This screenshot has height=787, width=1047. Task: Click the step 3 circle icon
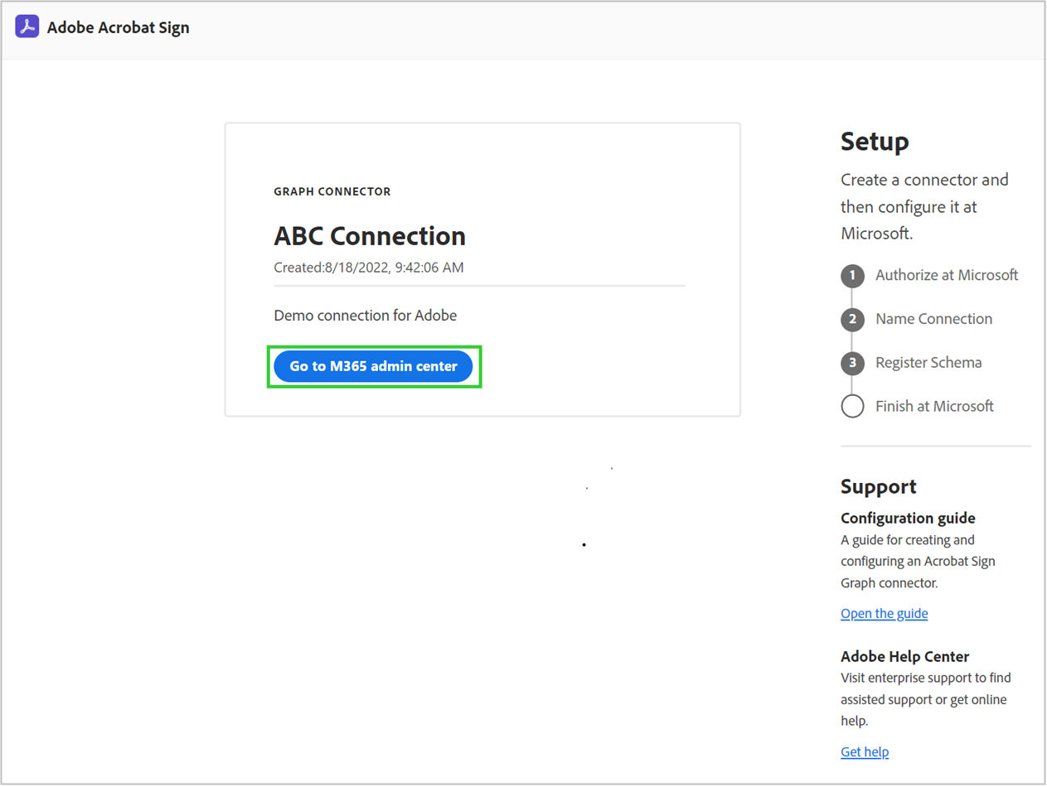(x=852, y=363)
